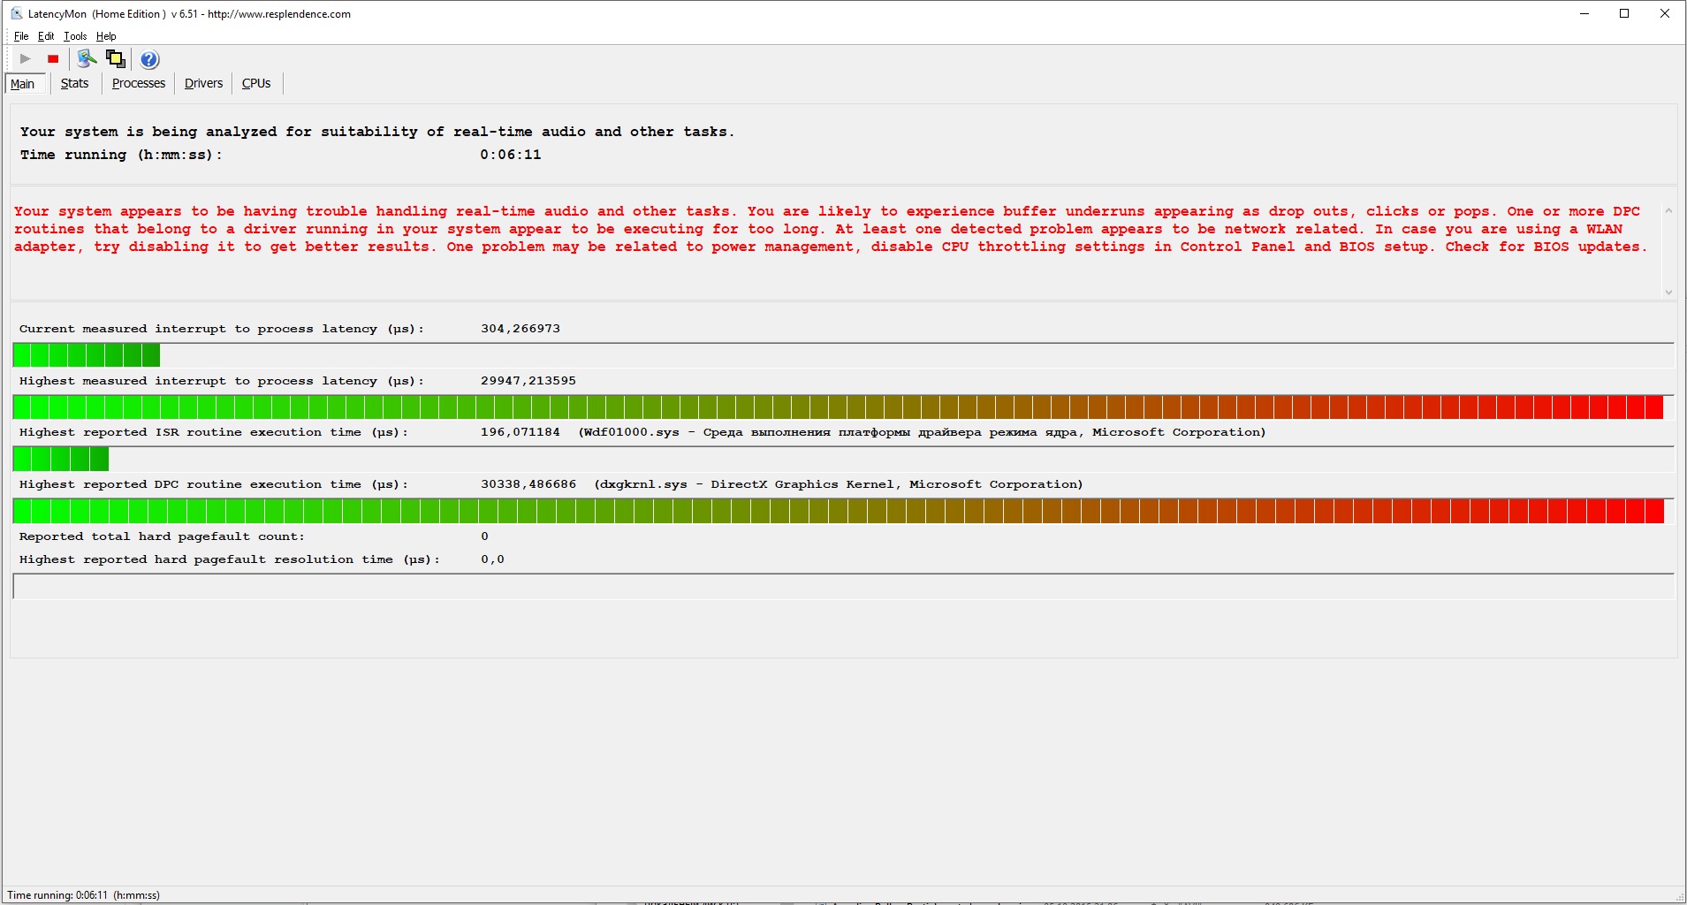Click the red warning message about buffer underruns
Viewport: 1687px width, 905px height.
[x=831, y=229]
